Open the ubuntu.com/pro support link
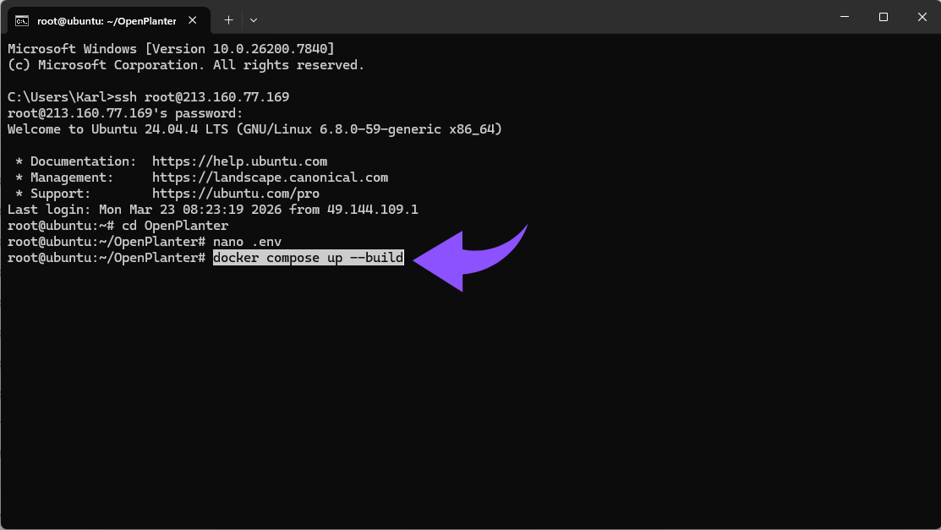The width and height of the screenshot is (941, 530). [235, 193]
